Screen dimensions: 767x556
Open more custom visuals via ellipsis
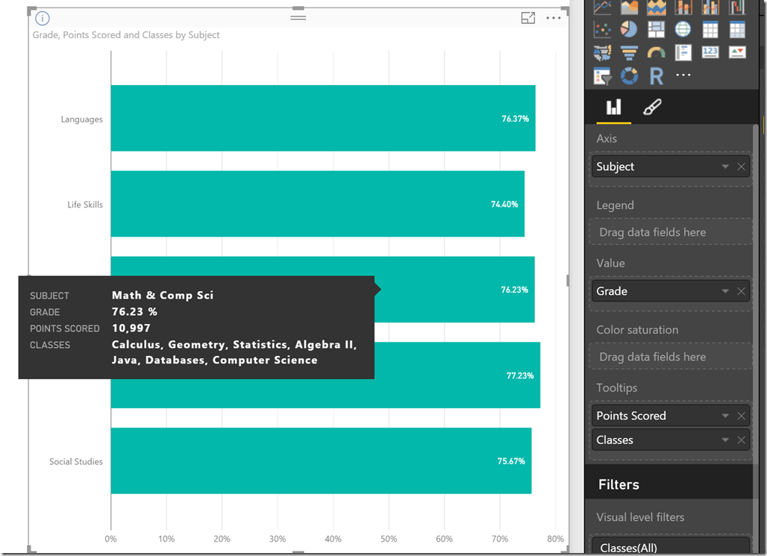click(x=683, y=75)
